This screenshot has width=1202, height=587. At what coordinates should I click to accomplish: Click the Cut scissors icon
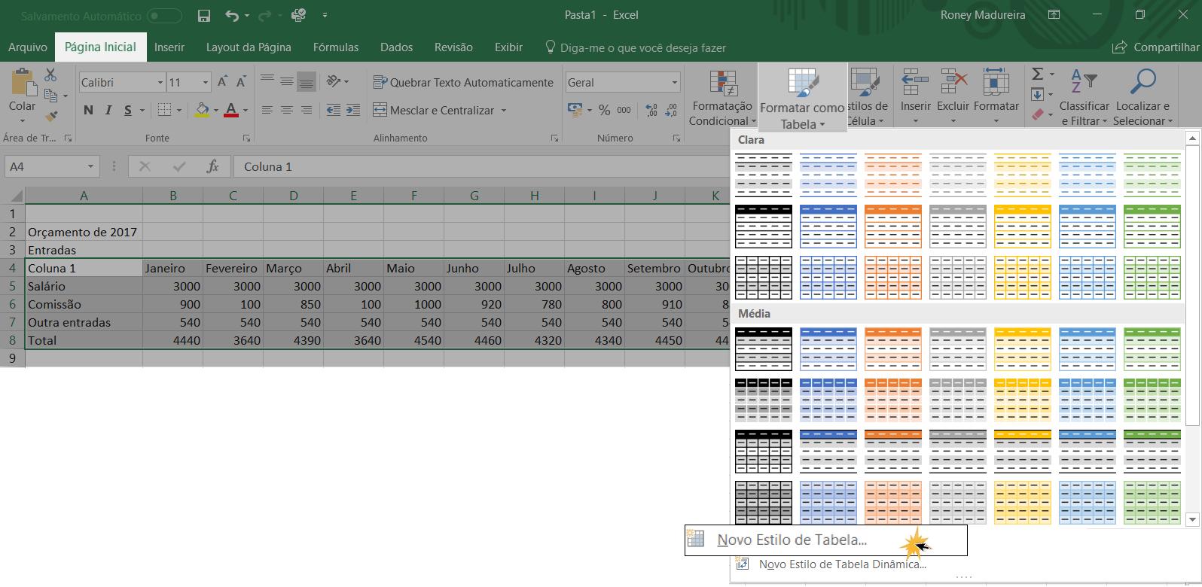tap(50, 75)
